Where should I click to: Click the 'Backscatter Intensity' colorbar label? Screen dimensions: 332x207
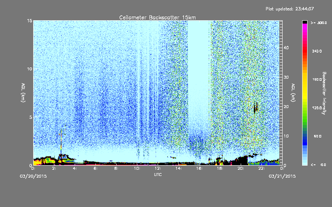(324, 93)
